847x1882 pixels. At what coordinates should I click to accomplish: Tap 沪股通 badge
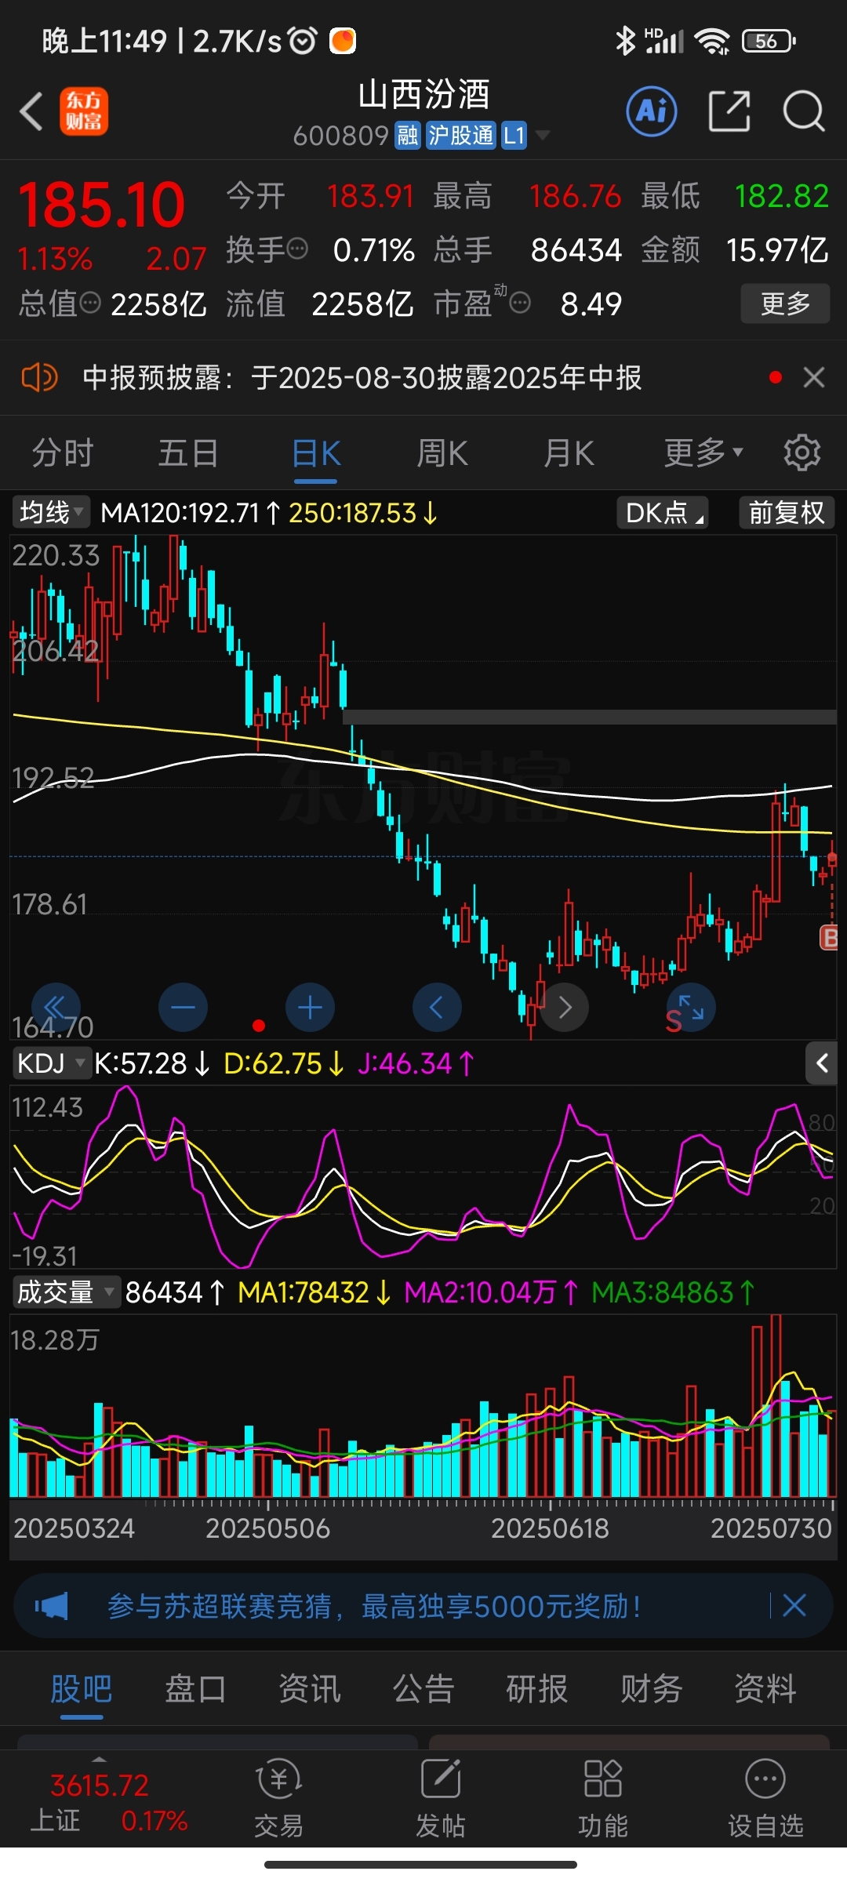click(460, 136)
